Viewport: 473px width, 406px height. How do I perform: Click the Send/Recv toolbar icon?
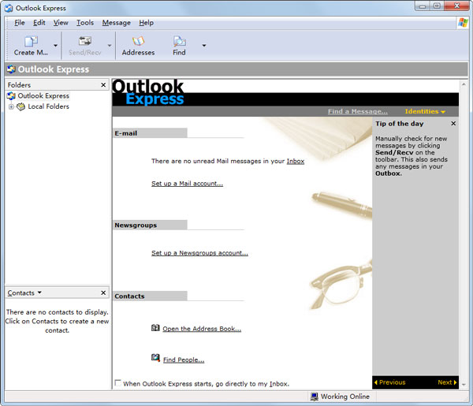85,41
